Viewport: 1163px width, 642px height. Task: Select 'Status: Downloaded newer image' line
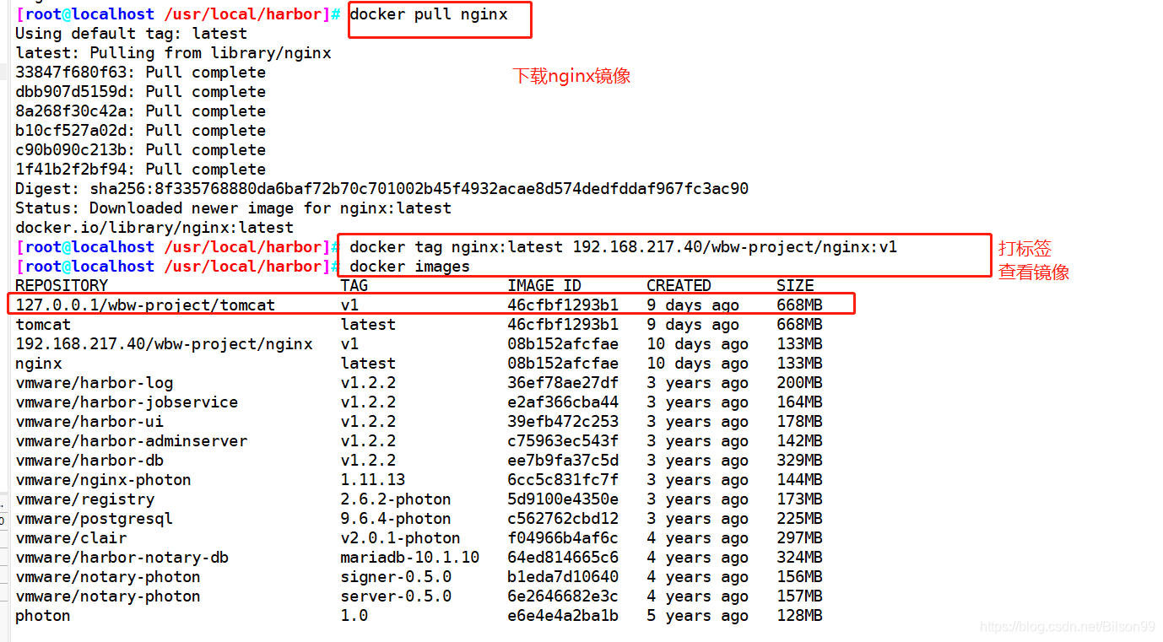[233, 208]
